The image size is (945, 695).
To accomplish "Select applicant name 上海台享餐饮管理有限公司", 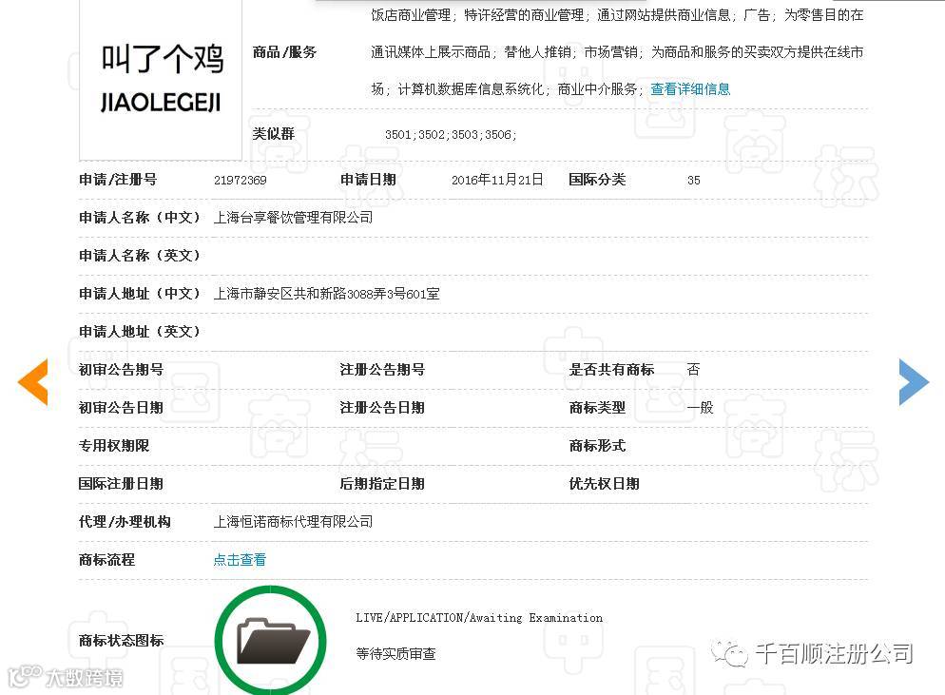I will pyautogui.click(x=293, y=218).
